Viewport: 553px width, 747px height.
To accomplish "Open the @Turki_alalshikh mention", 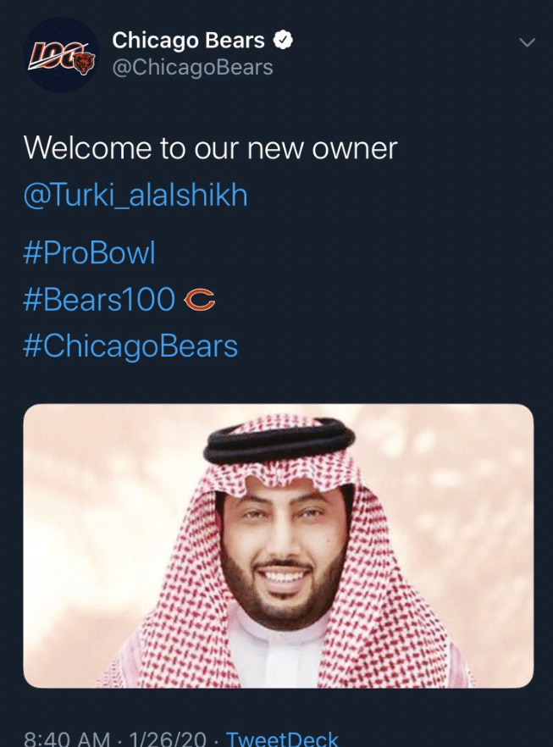I will click(135, 196).
